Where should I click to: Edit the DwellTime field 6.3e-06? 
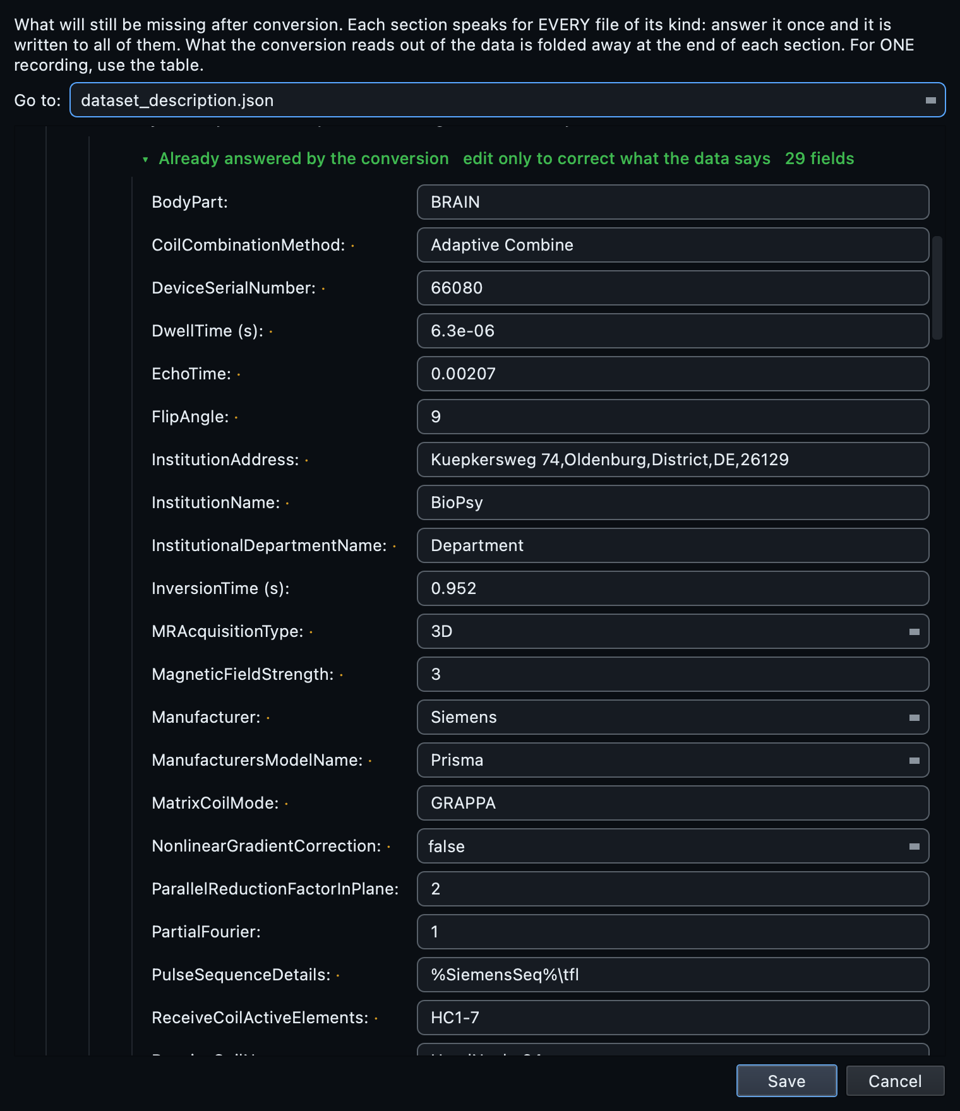click(x=673, y=331)
